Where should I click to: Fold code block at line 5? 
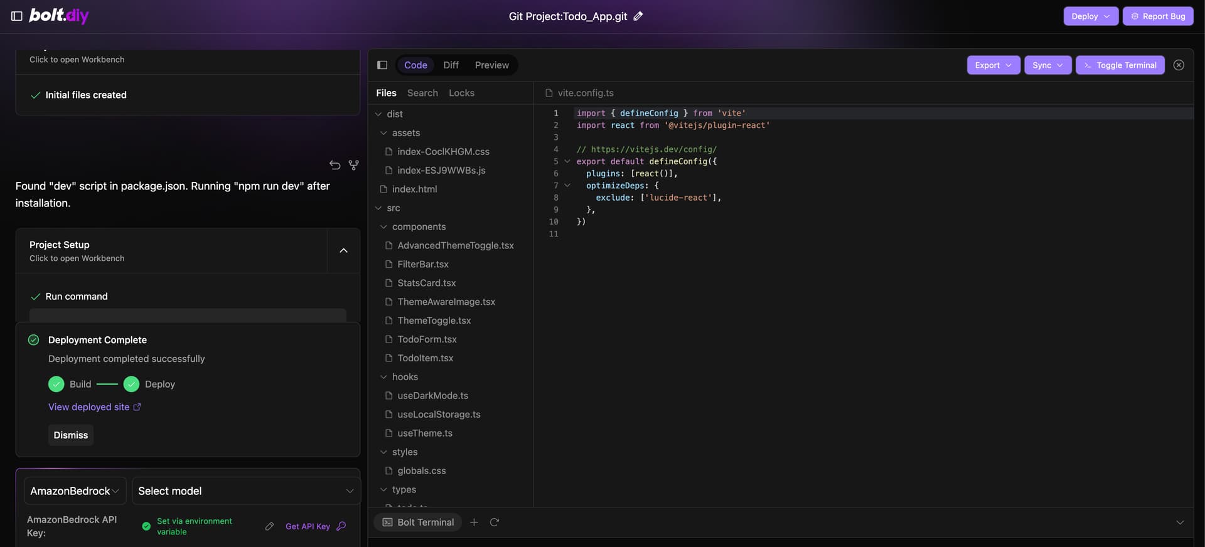(x=567, y=161)
